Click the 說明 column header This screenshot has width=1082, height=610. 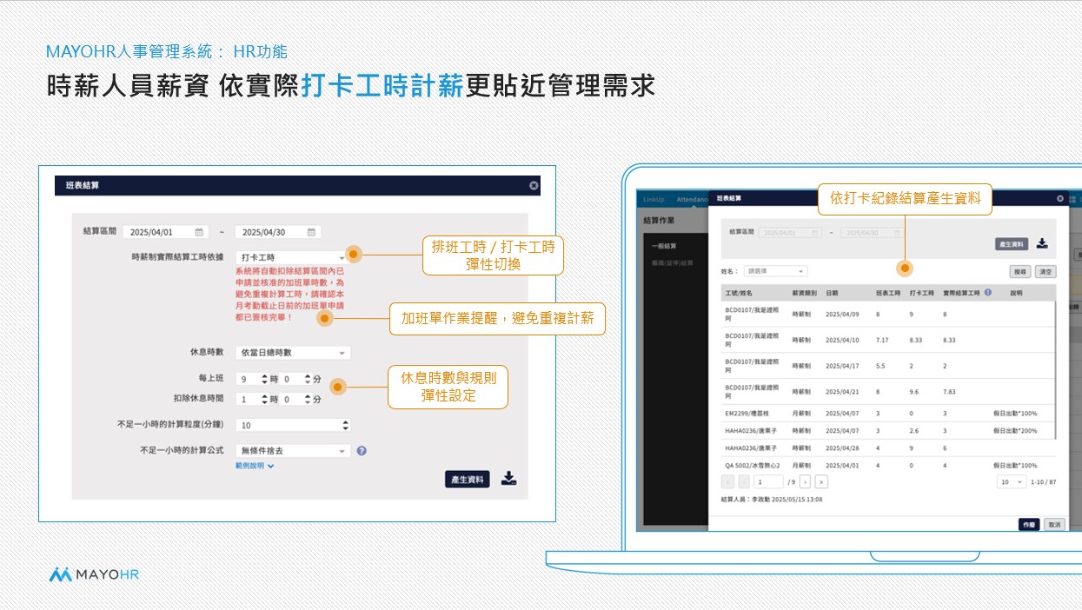point(1017,293)
